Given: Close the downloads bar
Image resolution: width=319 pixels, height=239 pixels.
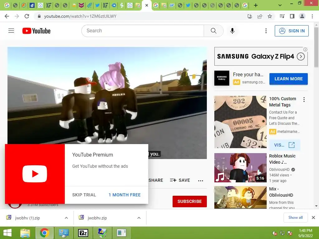Looking at the screenshot, I should click(313, 218).
